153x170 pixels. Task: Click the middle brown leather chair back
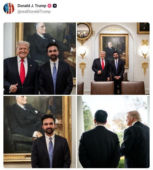[102, 88]
